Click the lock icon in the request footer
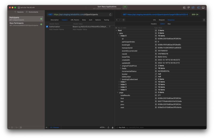Screen dimensions: 214x139 [113, 128]
